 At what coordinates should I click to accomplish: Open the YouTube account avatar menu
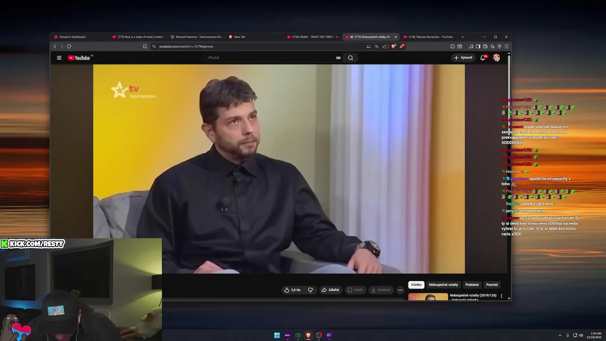(496, 58)
